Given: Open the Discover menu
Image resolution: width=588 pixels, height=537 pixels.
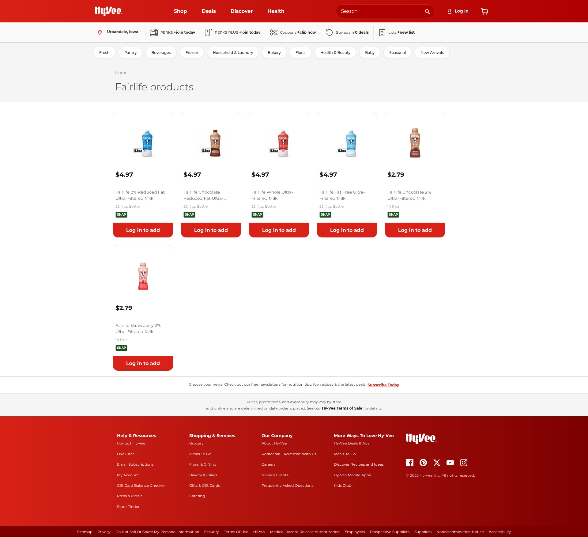Looking at the screenshot, I should 242,11.
